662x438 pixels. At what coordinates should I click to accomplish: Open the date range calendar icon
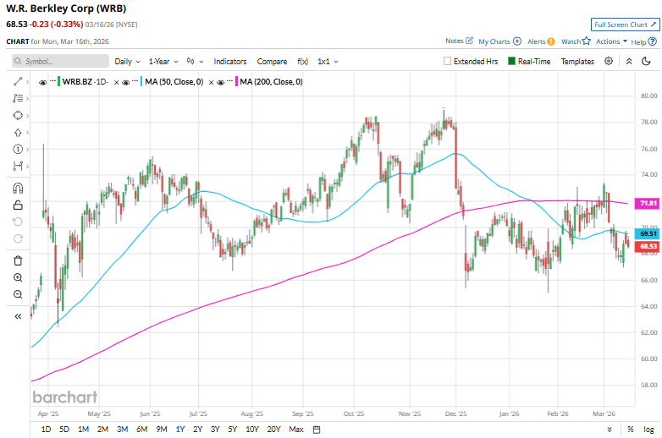[x=316, y=430]
